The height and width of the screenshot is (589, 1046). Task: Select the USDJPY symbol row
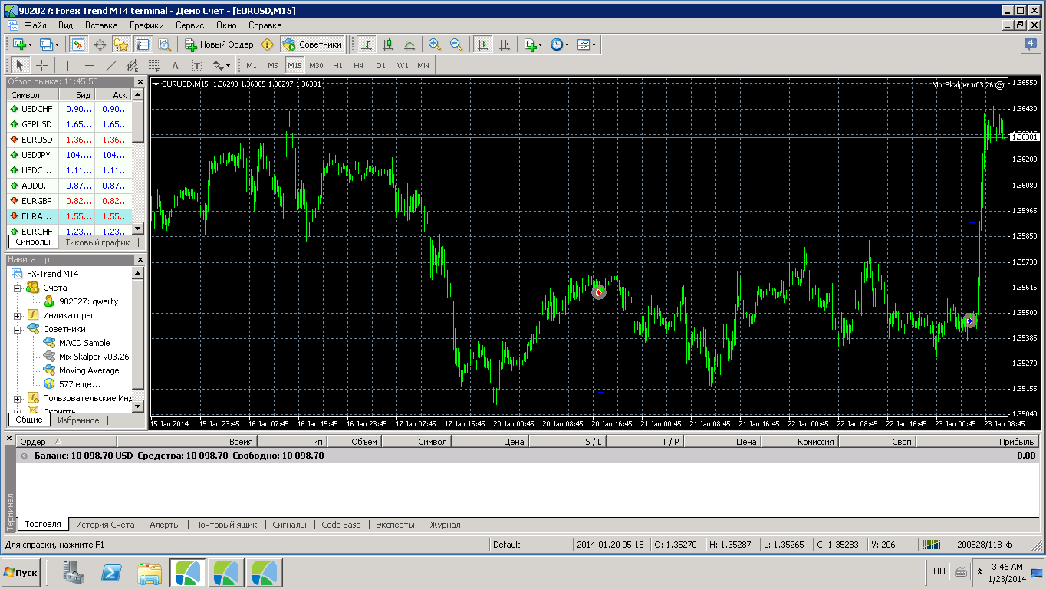69,155
